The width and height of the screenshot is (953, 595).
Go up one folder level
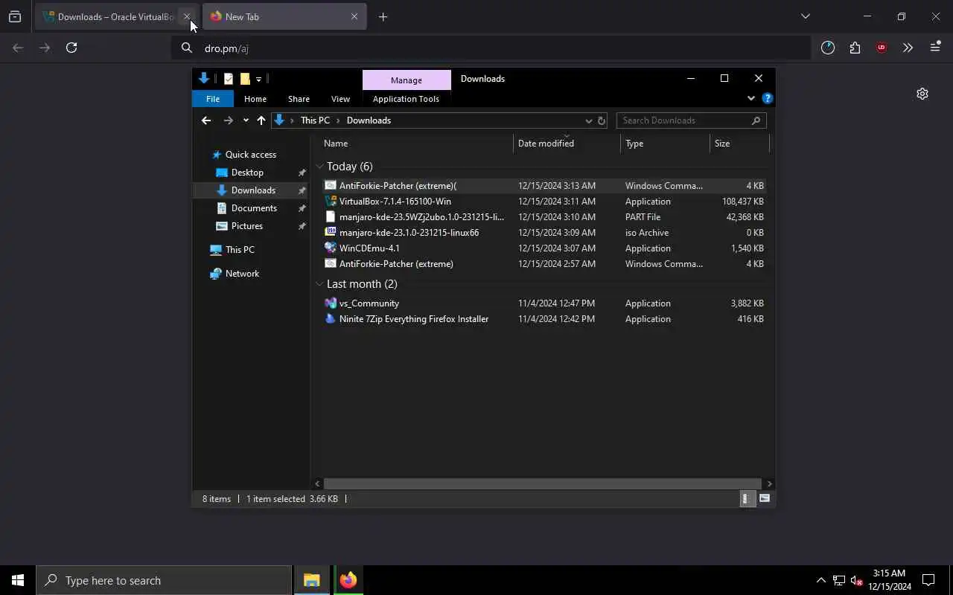point(261,120)
